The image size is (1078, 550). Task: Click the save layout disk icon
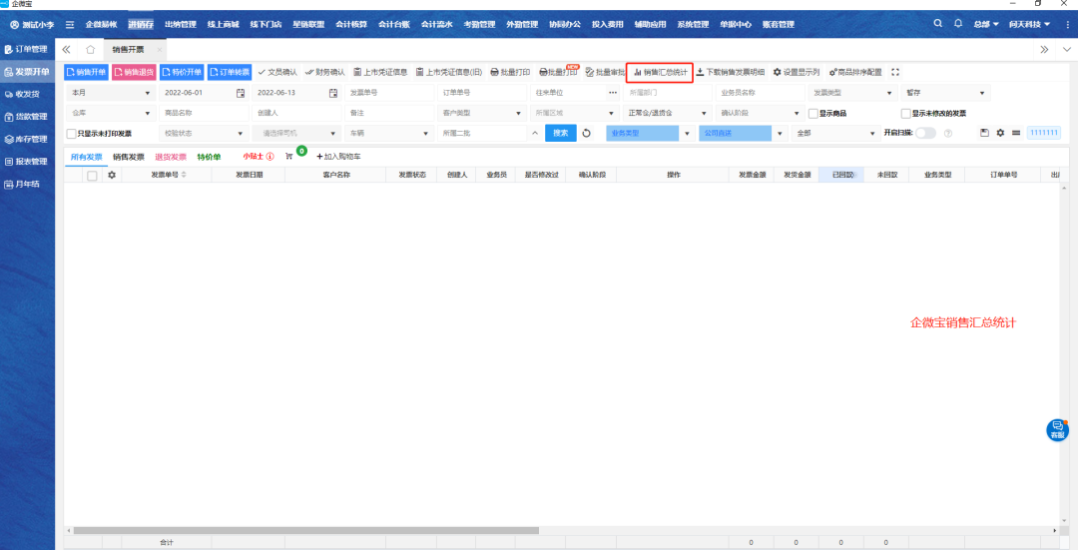984,133
